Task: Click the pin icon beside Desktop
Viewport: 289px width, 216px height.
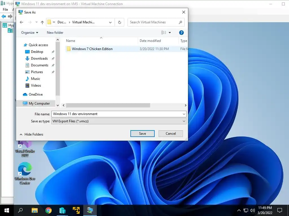Action: click(x=53, y=52)
